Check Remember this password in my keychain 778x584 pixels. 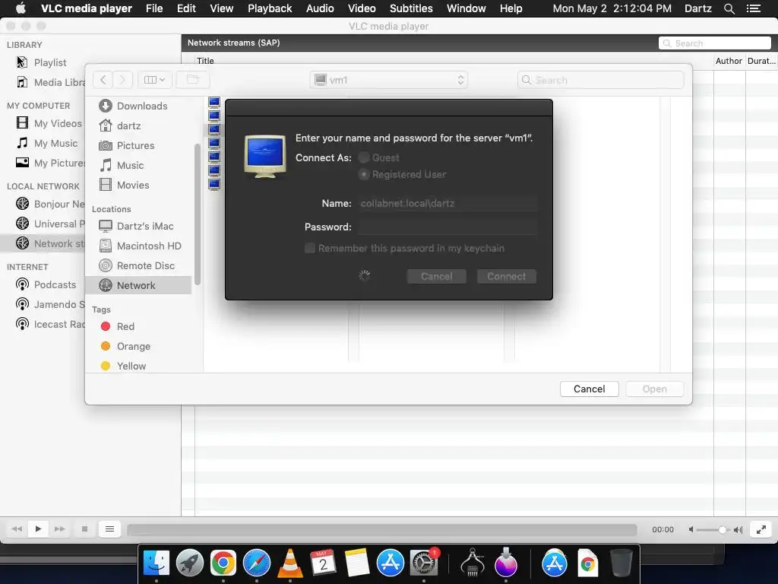coord(310,248)
